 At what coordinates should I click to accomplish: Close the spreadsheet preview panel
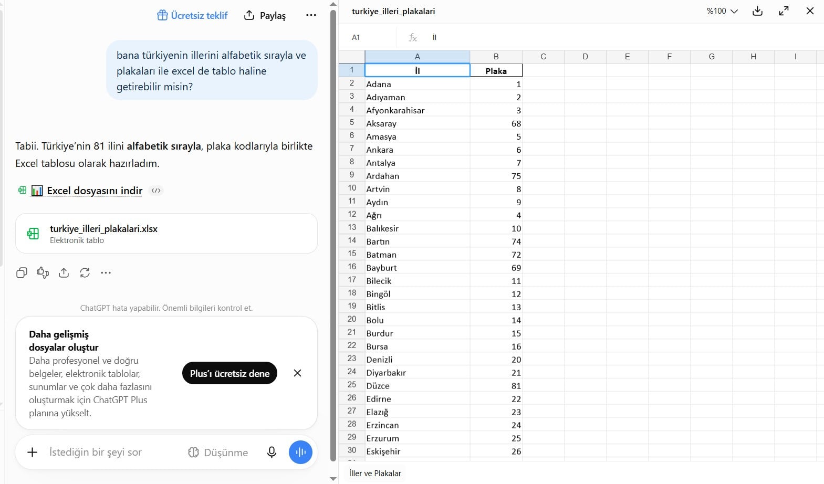[x=810, y=11]
